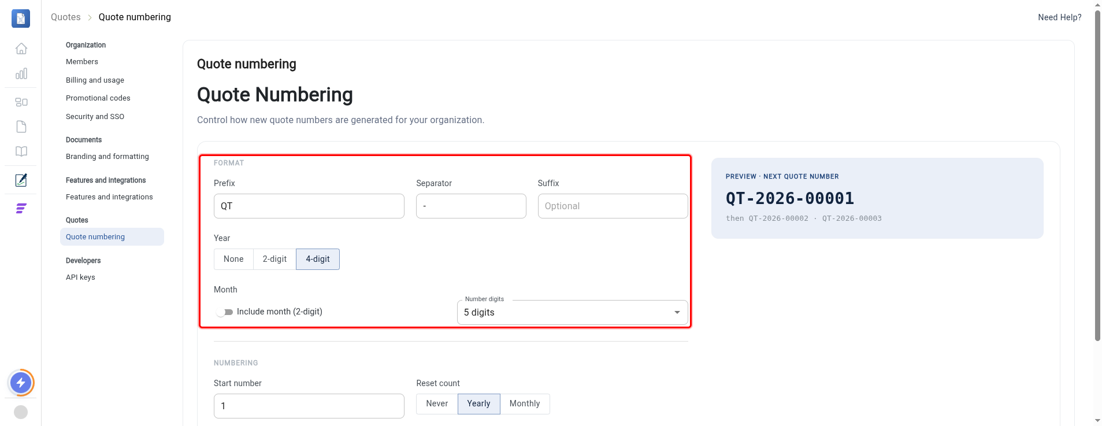Screen dimensions: 1102x426
Task: Click the Quotes breadcrumb link
Action: pos(66,17)
